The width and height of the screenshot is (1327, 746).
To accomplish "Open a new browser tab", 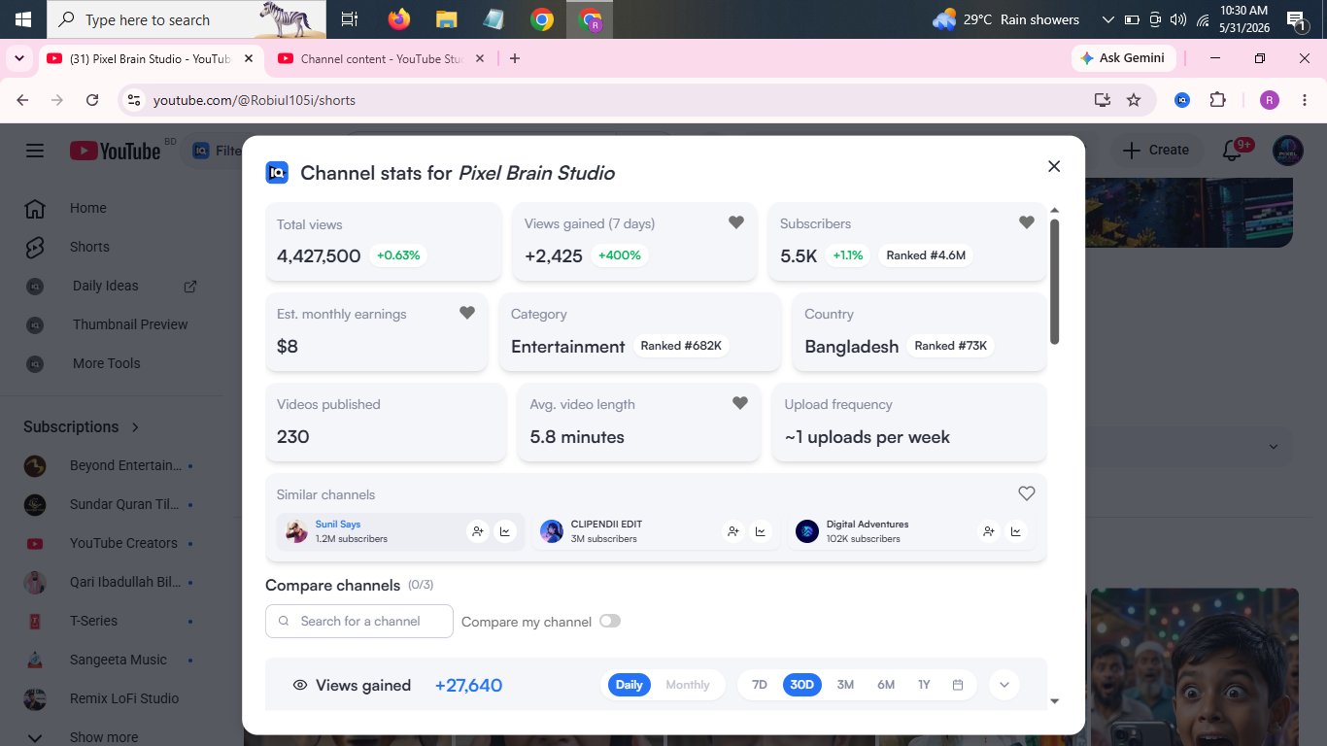I will [x=515, y=58].
